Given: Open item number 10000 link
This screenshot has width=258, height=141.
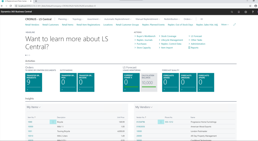Looking at the screenshot, I should 30,127.
